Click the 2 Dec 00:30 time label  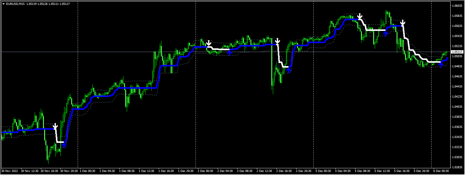206,171
